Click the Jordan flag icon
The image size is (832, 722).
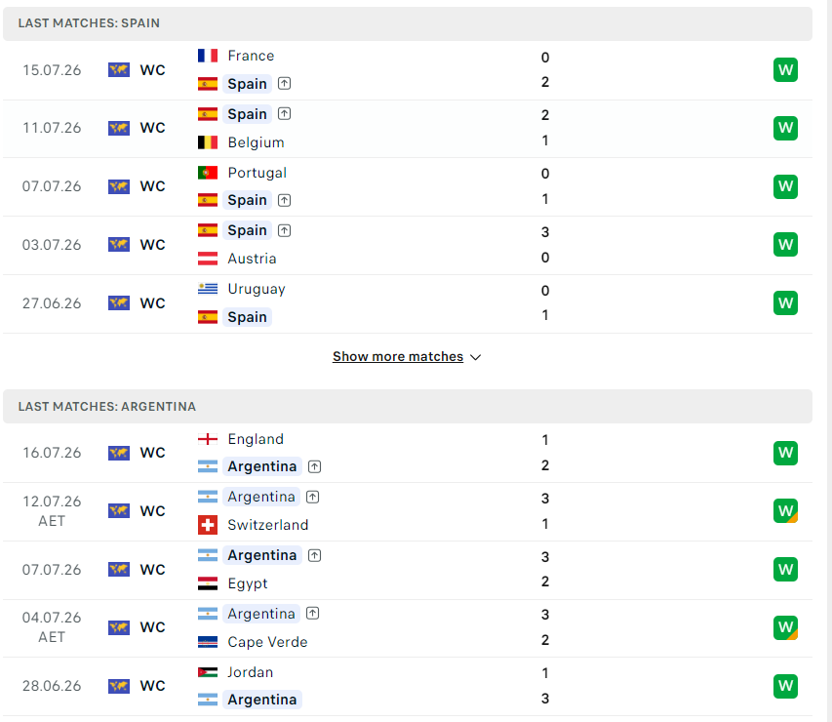[208, 672]
